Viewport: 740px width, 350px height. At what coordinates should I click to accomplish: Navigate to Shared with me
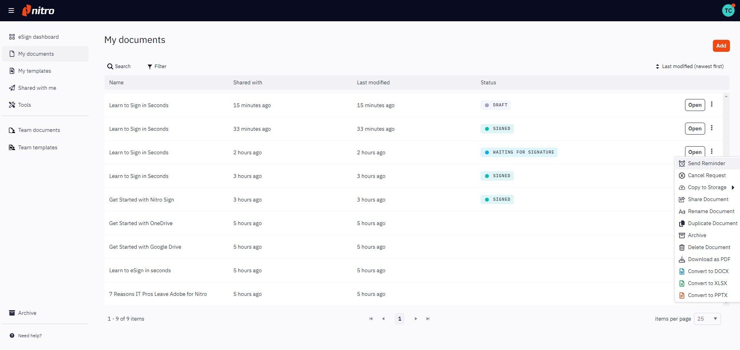[37, 88]
